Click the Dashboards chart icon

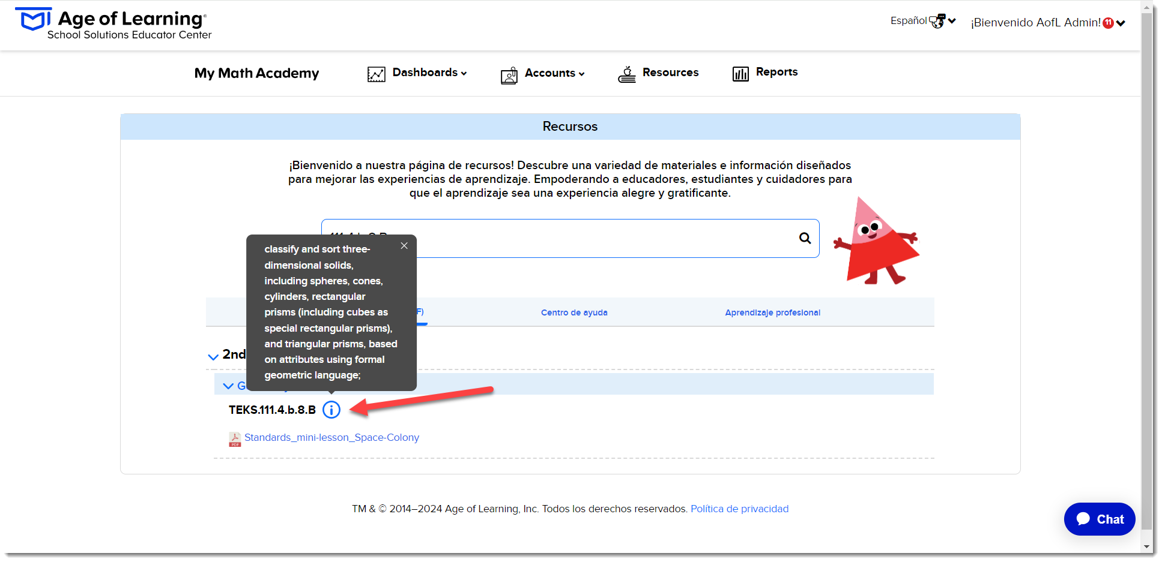(377, 74)
